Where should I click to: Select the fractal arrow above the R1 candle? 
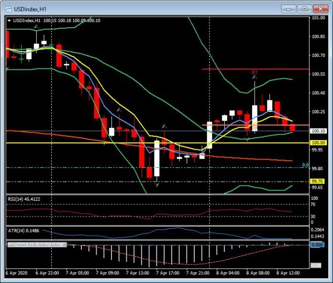[255, 77]
